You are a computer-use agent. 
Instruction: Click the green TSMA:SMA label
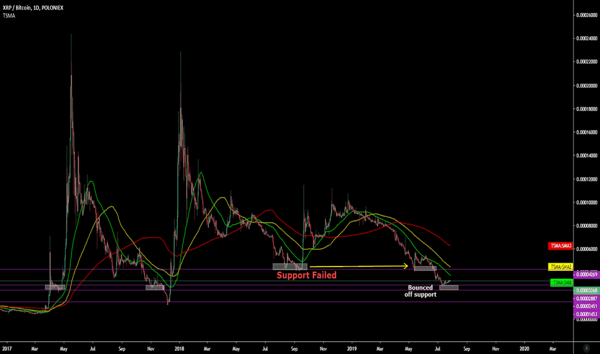click(x=562, y=283)
